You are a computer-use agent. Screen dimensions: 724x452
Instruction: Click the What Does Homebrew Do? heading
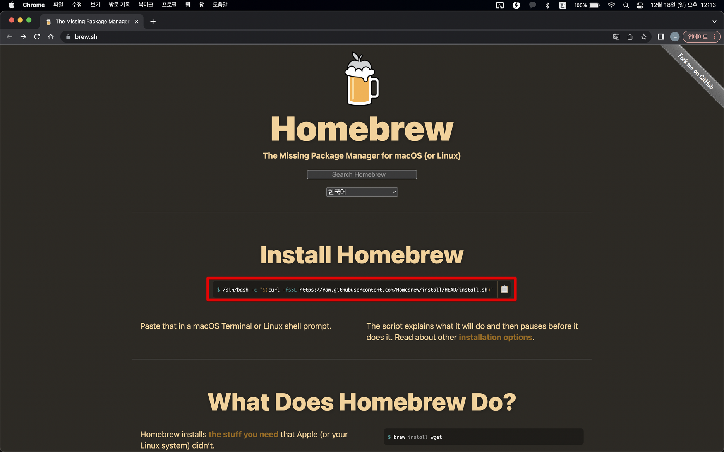pos(362,402)
